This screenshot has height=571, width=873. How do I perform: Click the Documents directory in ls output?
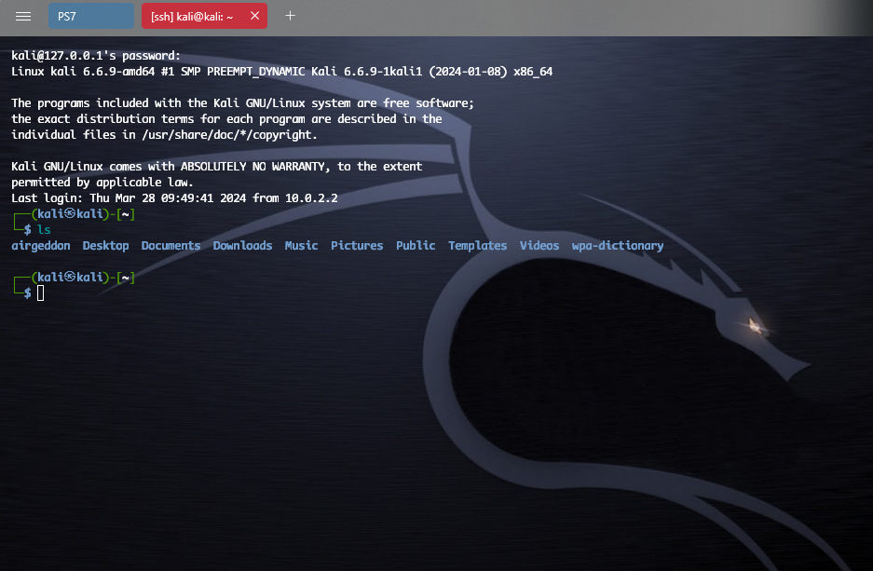(171, 245)
